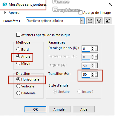Viewport: 115px width, 116px height.
Task: Decrease Transition value with down arrow
Action: click(x=93, y=75)
